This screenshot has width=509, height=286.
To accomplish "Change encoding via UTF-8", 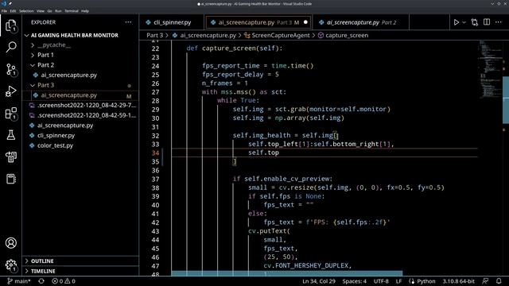I will [x=381, y=281].
